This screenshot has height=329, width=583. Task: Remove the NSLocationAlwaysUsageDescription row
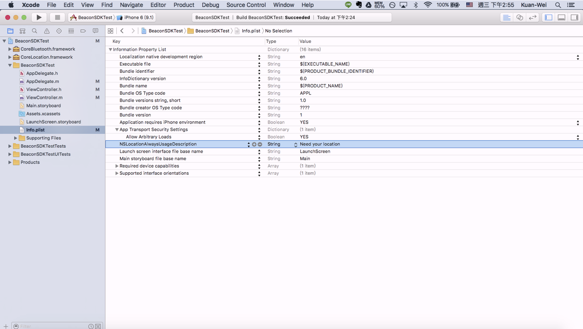[x=260, y=144]
